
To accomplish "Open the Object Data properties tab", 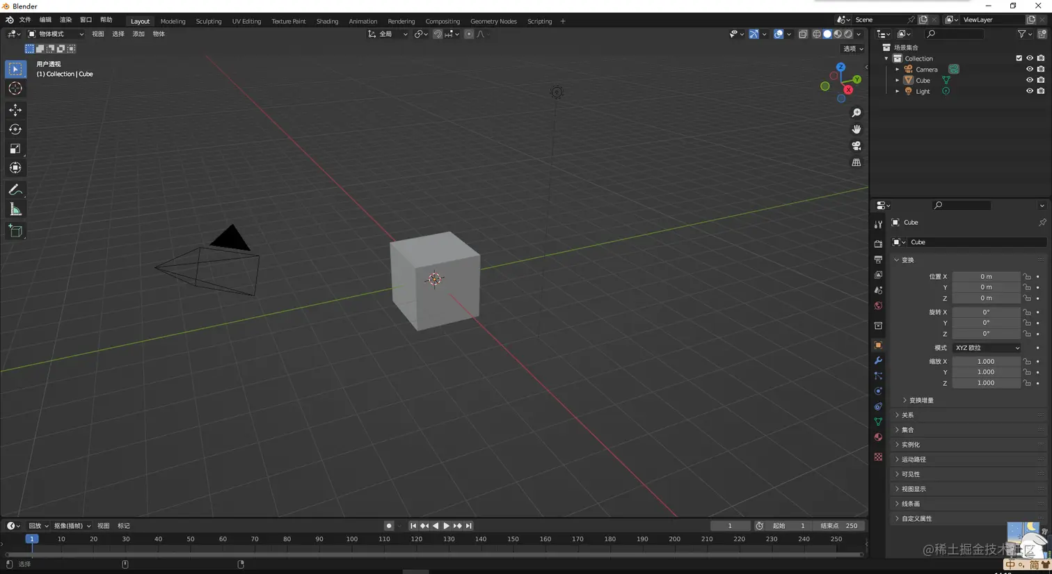I will coord(878,422).
